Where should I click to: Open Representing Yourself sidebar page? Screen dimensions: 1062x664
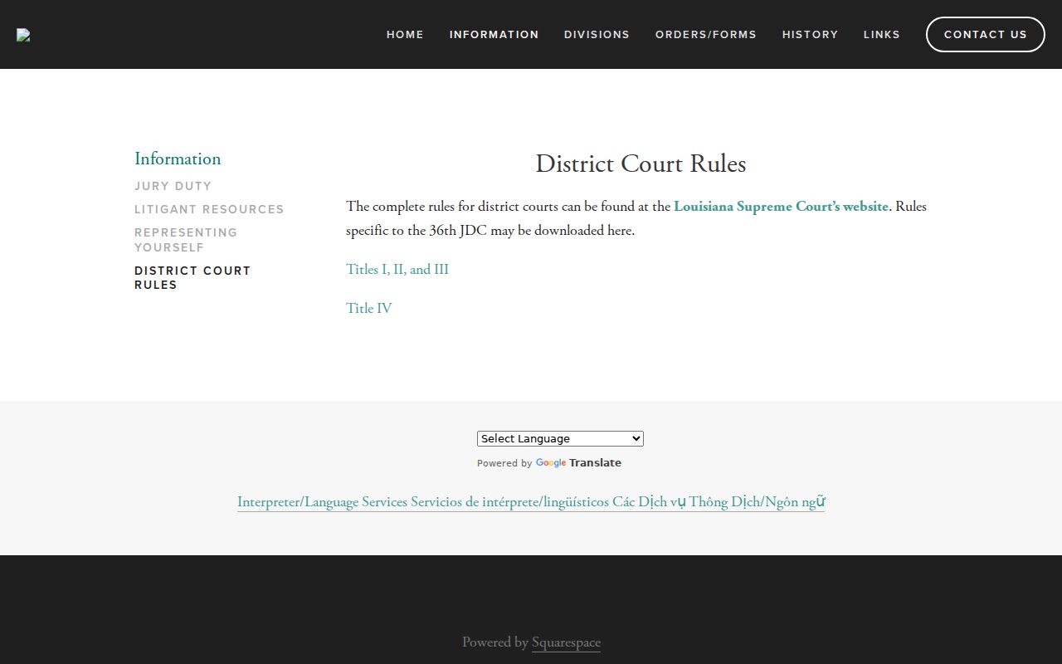pyautogui.click(x=186, y=240)
